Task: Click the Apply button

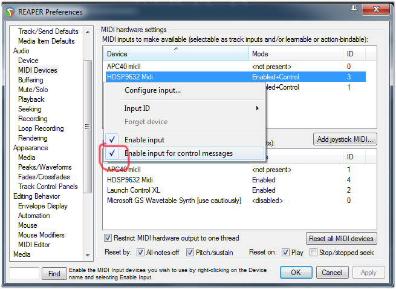Action: (368, 273)
